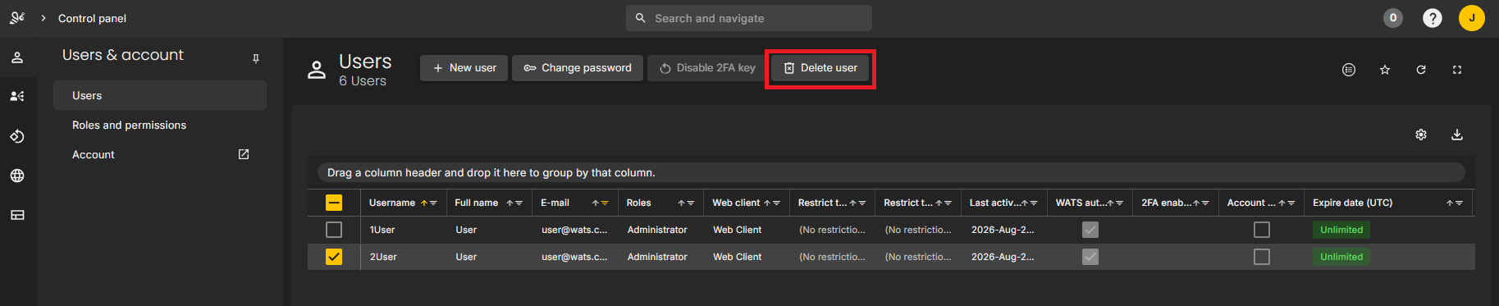1499x306 pixels.
Task: Sort Web client column with arrow icon
Action: 767,203
